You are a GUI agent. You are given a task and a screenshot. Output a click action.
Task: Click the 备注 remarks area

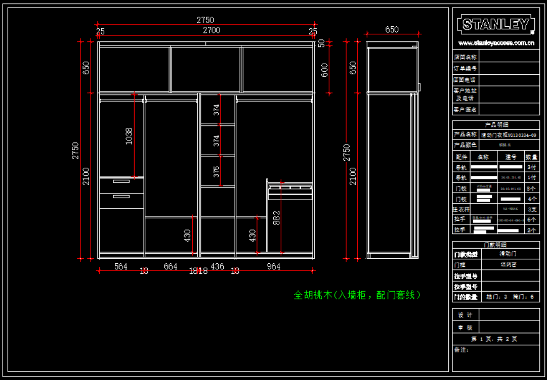pos(496,359)
